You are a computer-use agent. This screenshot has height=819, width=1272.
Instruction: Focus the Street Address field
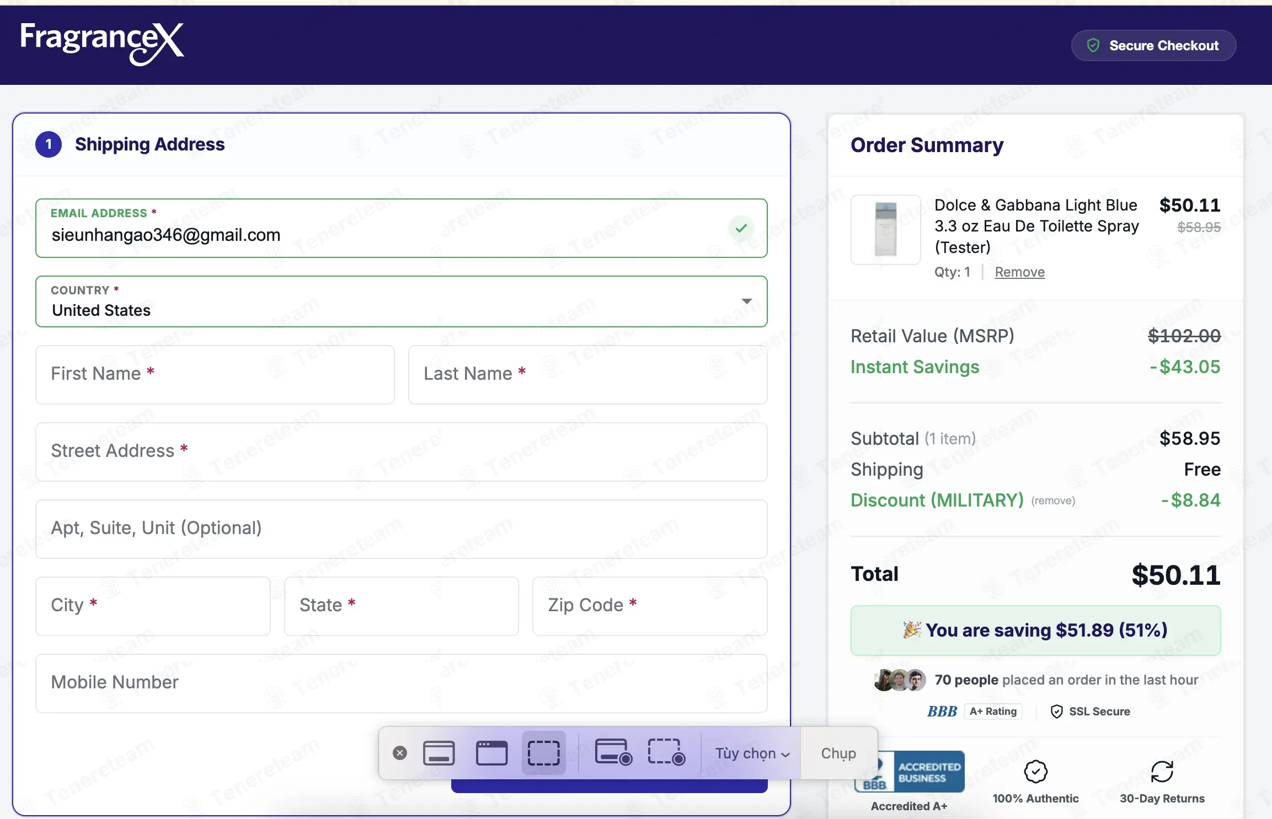pos(402,452)
